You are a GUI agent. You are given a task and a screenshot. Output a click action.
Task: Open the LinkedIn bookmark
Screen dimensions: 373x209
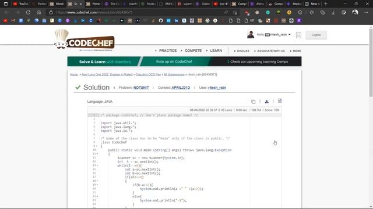(176, 21)
